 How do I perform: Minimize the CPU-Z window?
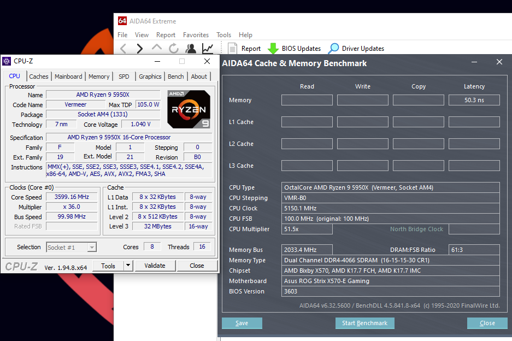pyautogui.click(x=157, y=61)
